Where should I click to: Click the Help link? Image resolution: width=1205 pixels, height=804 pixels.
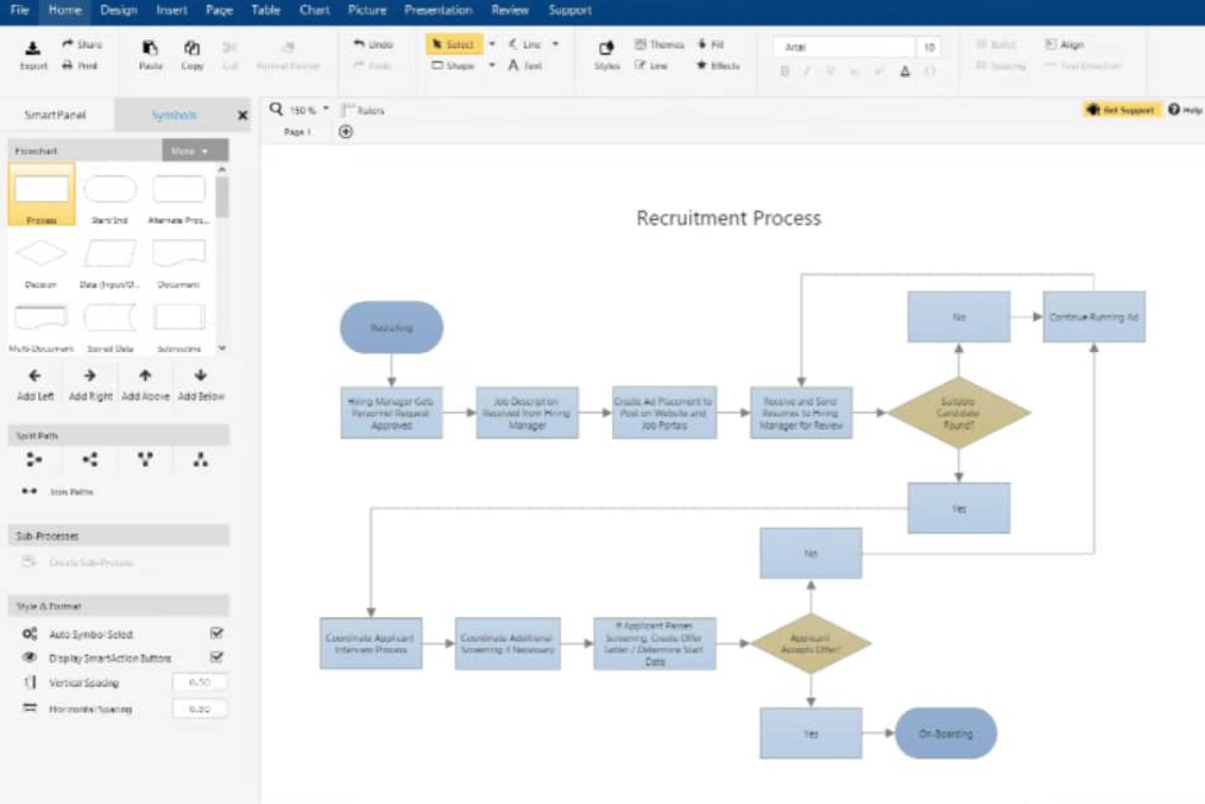coord(1185,110)
